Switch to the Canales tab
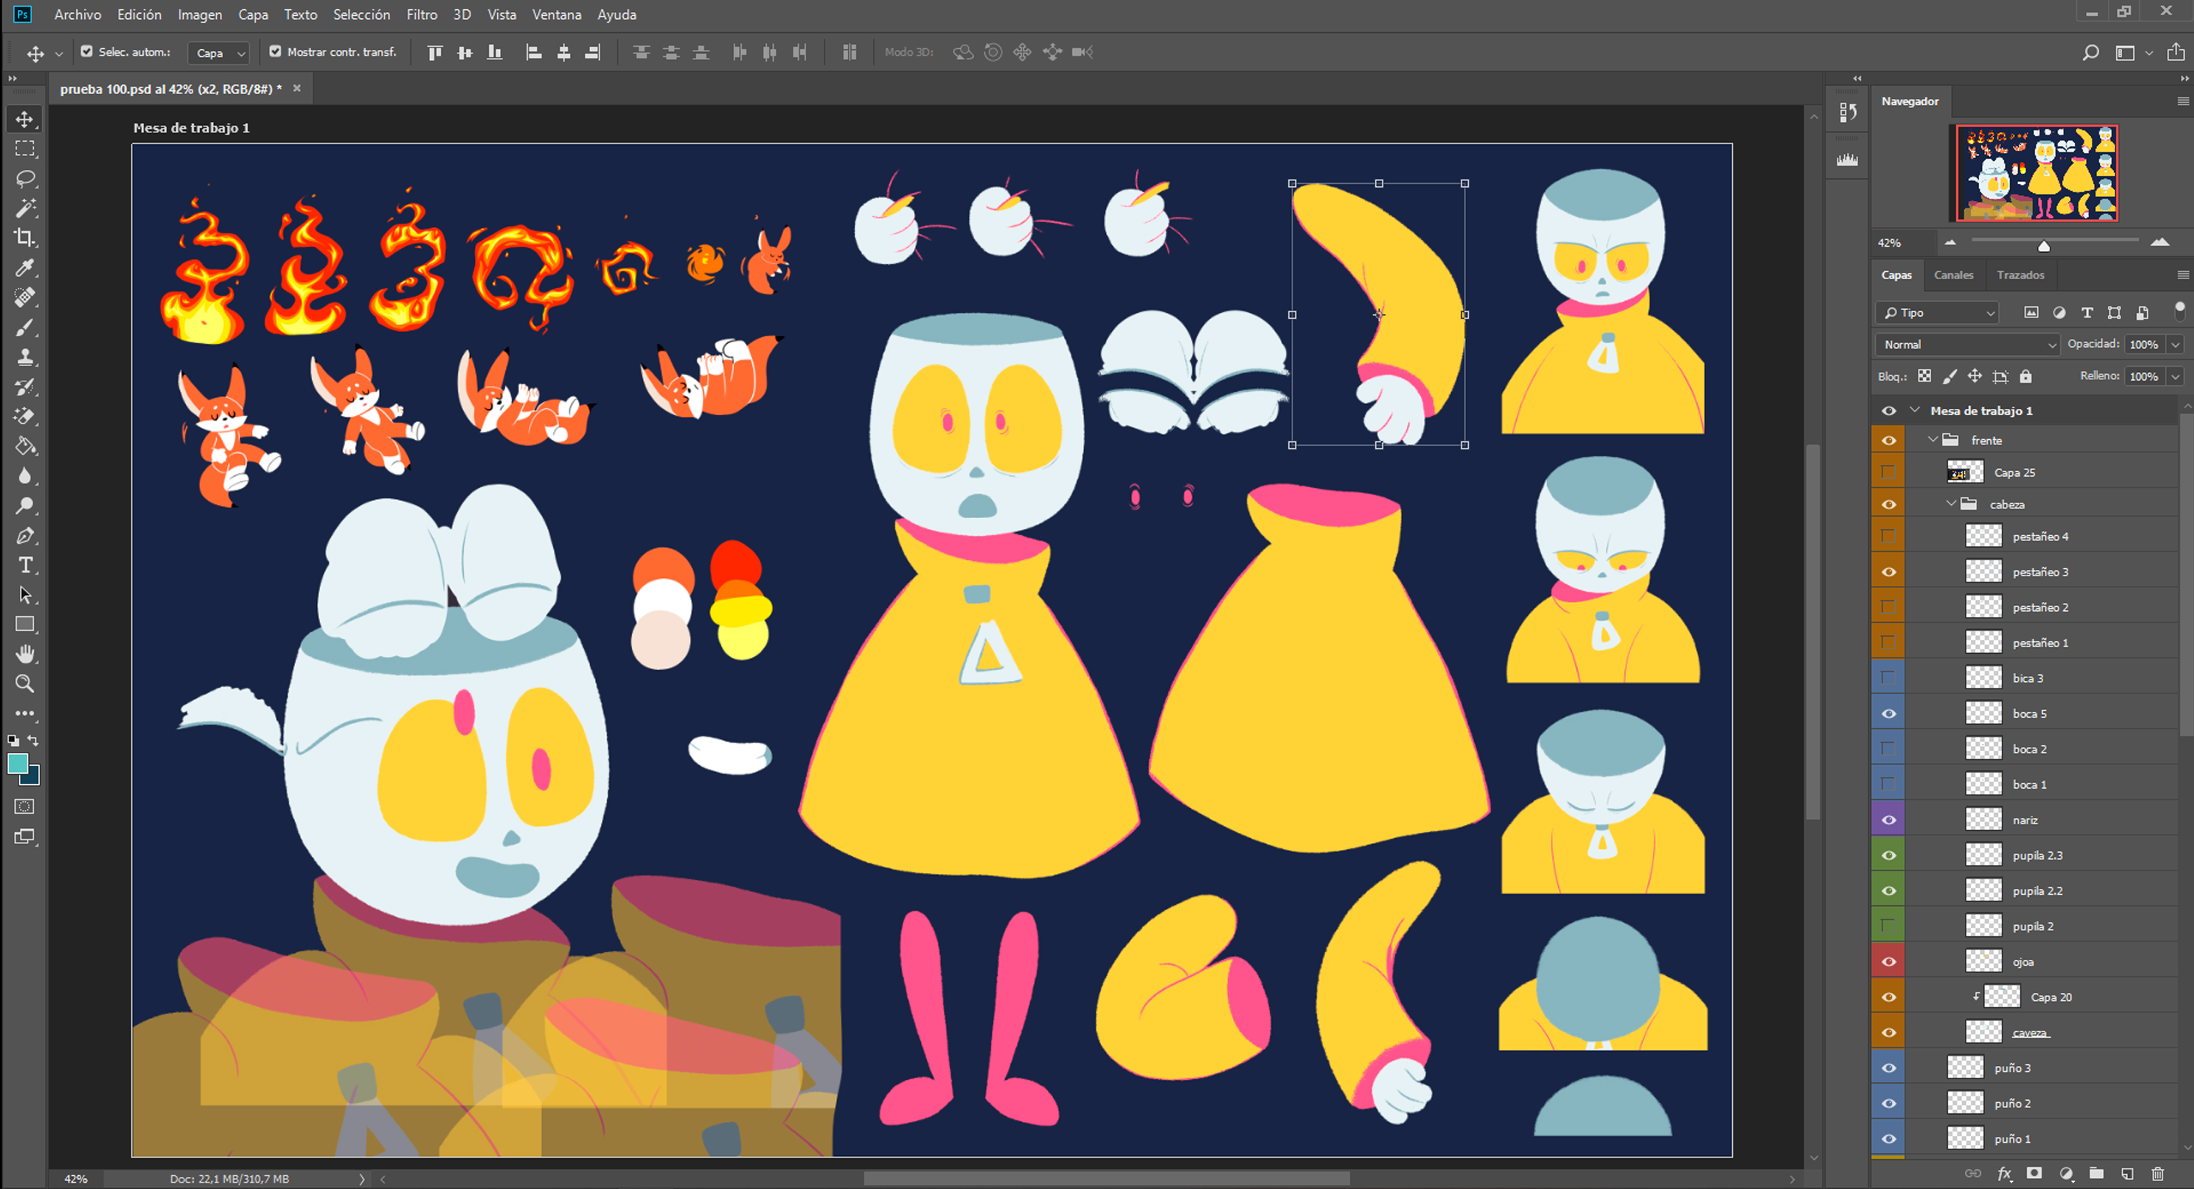The image size is (2194, 1189). [1953, 275]
